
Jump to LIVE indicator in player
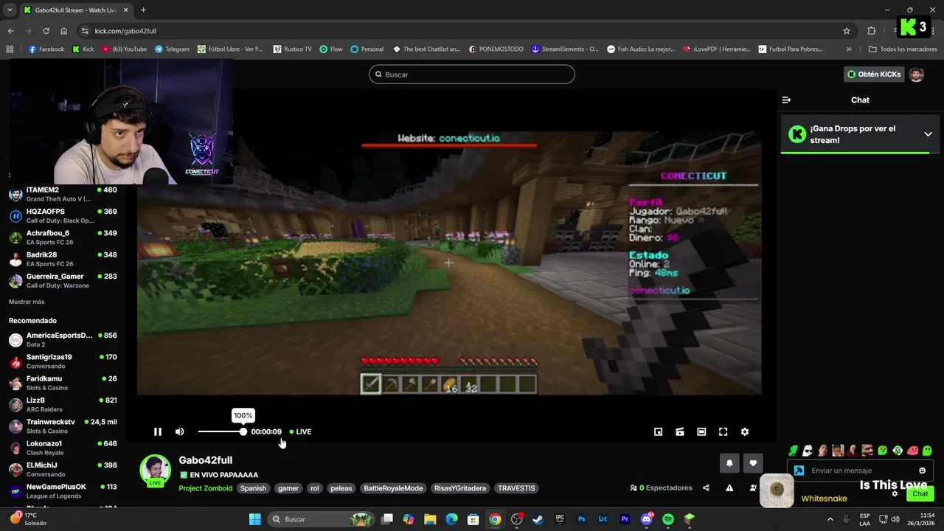tap(300, 431)
